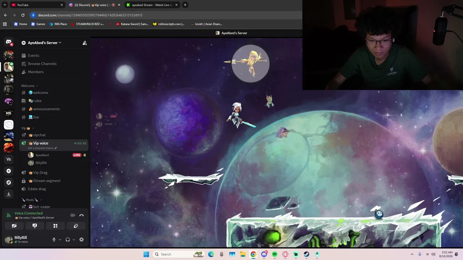Click the Home bookmark
Image resolution: width=463 pixels, height=260 pixels.
point(20,24)
